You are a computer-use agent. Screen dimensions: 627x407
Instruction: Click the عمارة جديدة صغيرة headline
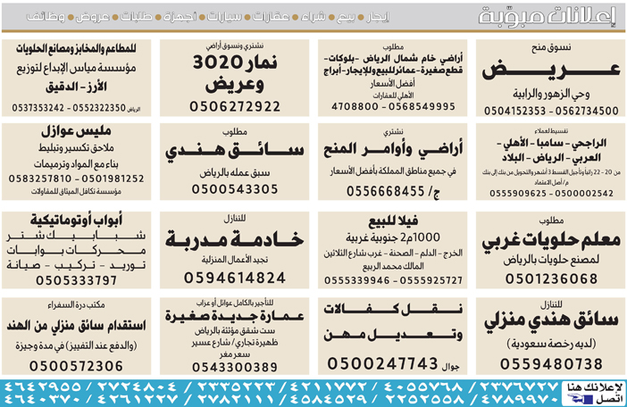(235, 316)
